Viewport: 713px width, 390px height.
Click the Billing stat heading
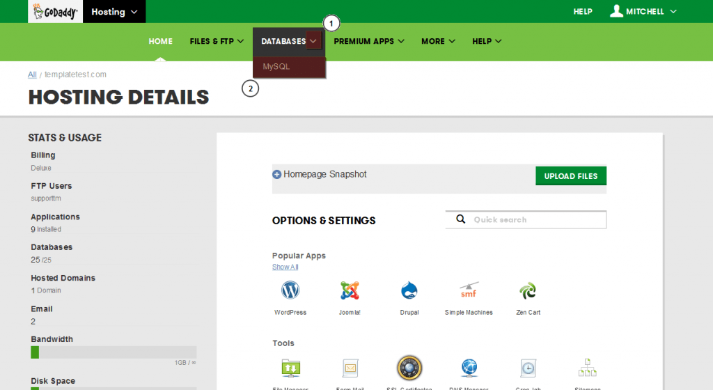click(x=43, y=155)
